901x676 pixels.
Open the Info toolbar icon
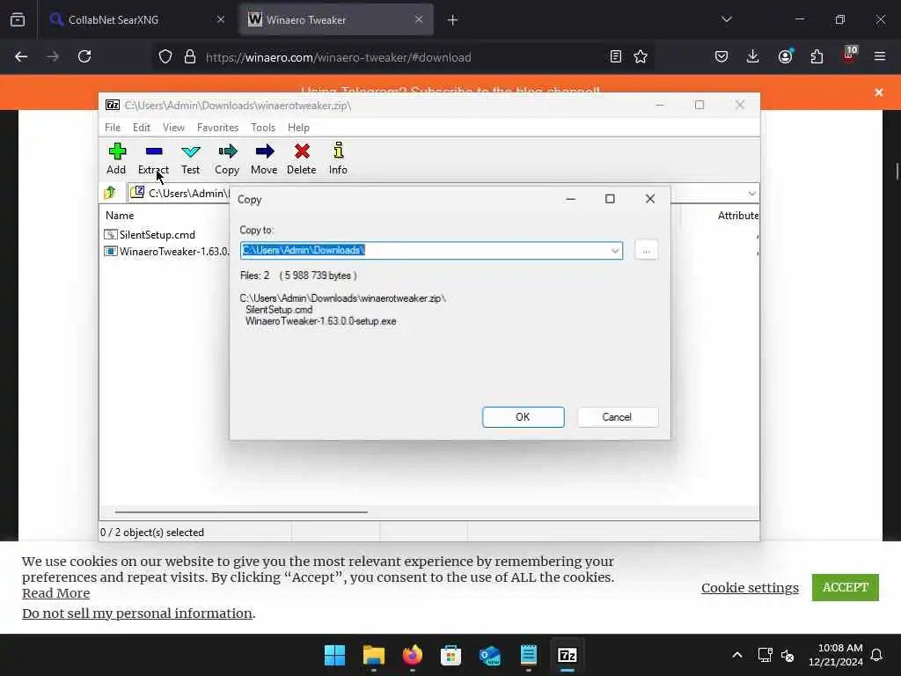(x=338, y=158)
